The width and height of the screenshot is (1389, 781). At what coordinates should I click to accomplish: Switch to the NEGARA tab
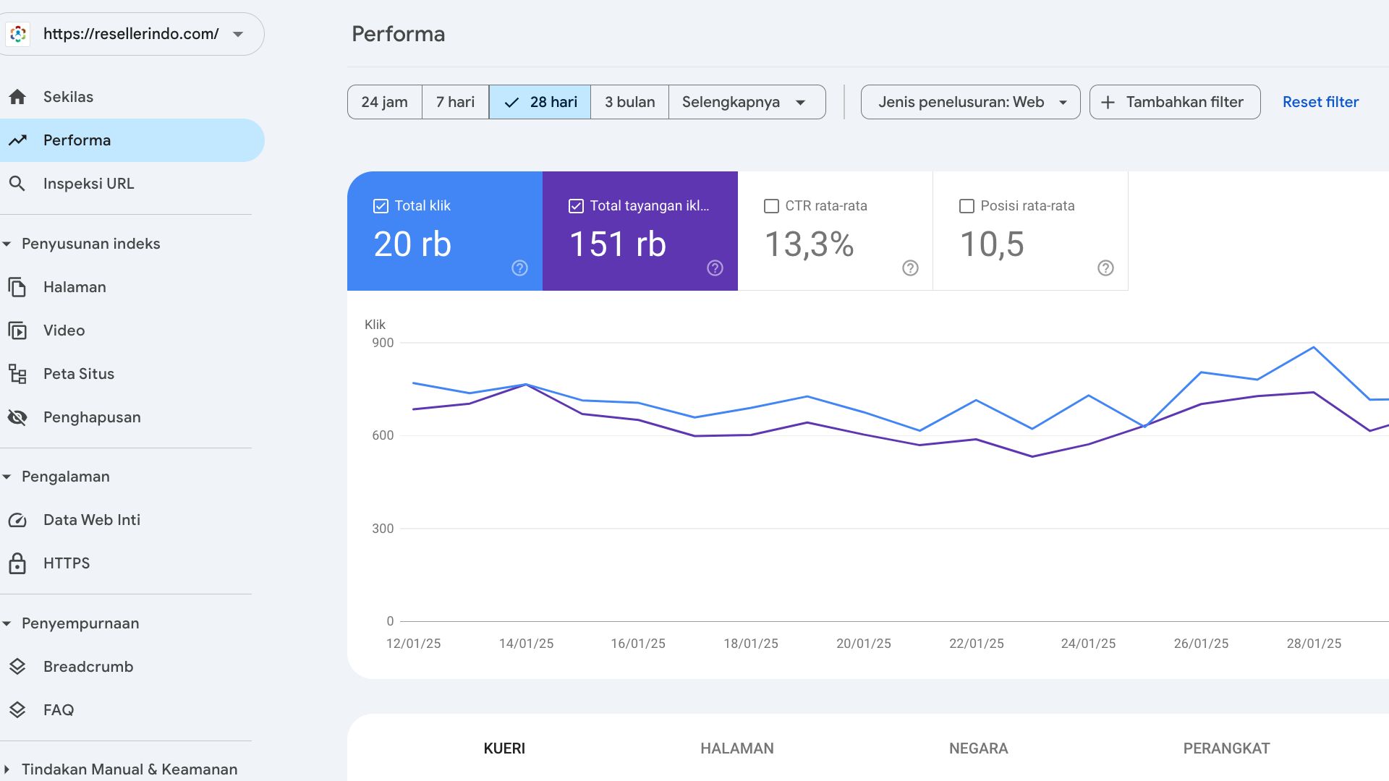click(x=978, y=748)
